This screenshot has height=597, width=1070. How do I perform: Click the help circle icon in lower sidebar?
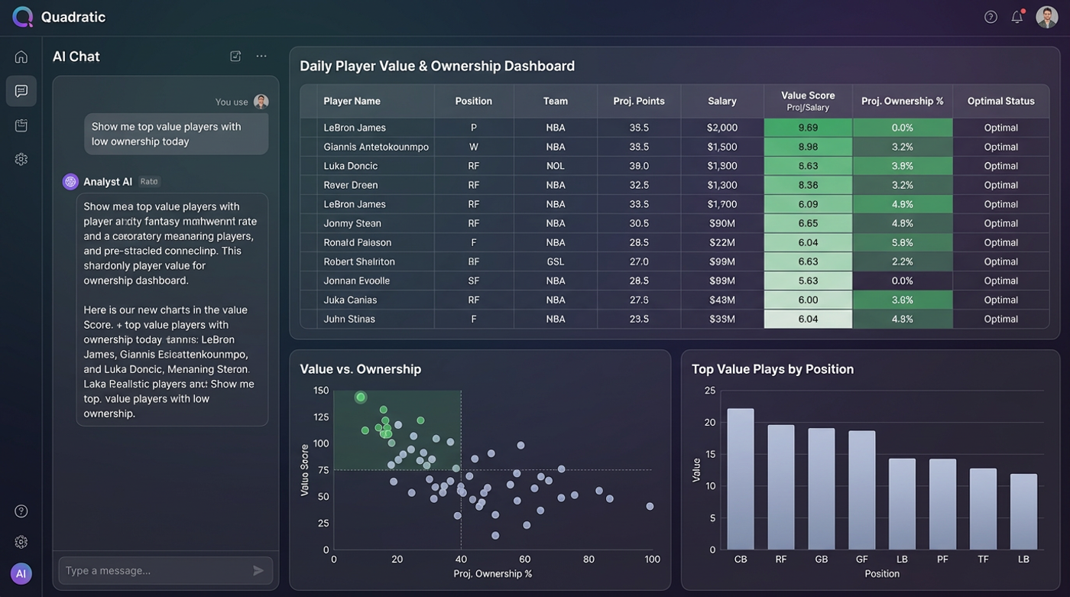coord(21,511)
